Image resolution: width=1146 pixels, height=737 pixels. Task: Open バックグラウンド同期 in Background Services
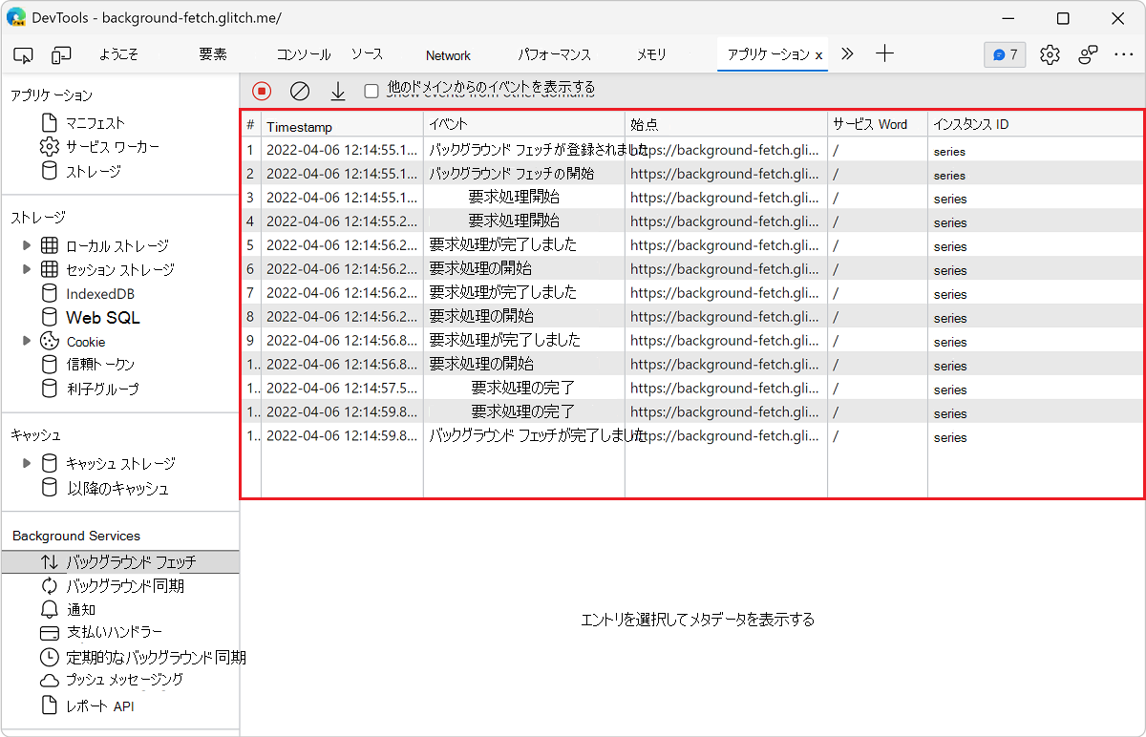click(124, 585)
